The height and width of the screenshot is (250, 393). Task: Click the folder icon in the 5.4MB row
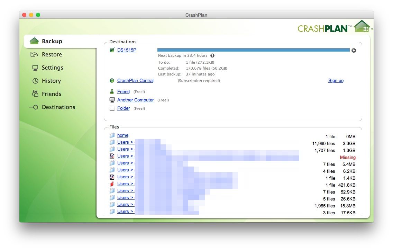[112, 163]
